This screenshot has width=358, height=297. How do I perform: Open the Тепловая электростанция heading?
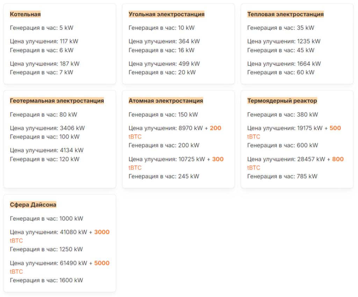(x=285, y=14)
